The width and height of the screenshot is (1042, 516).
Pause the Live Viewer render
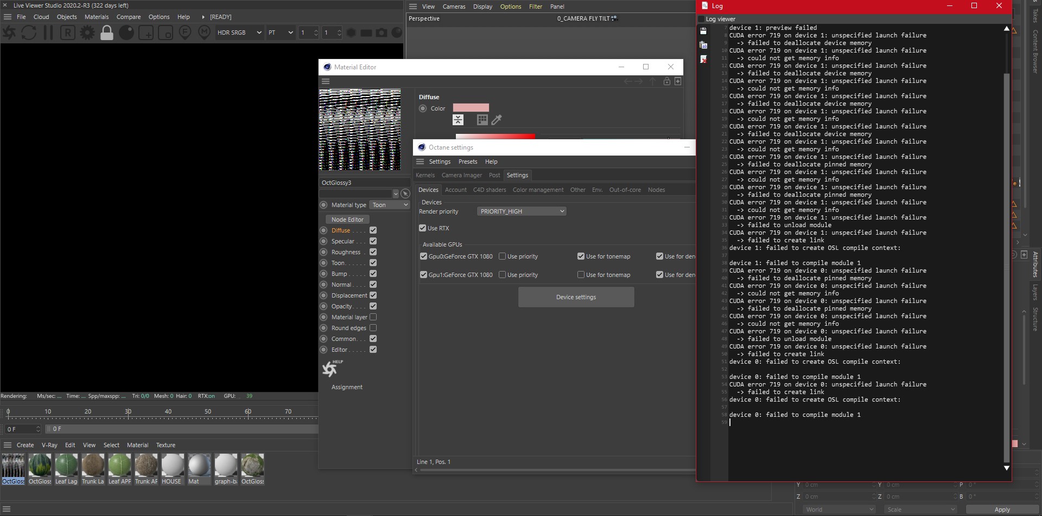click(48, 33)
